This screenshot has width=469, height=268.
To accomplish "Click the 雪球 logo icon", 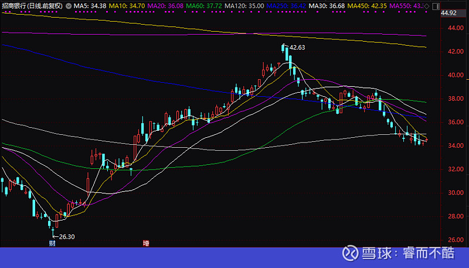I will click(350, 253).
